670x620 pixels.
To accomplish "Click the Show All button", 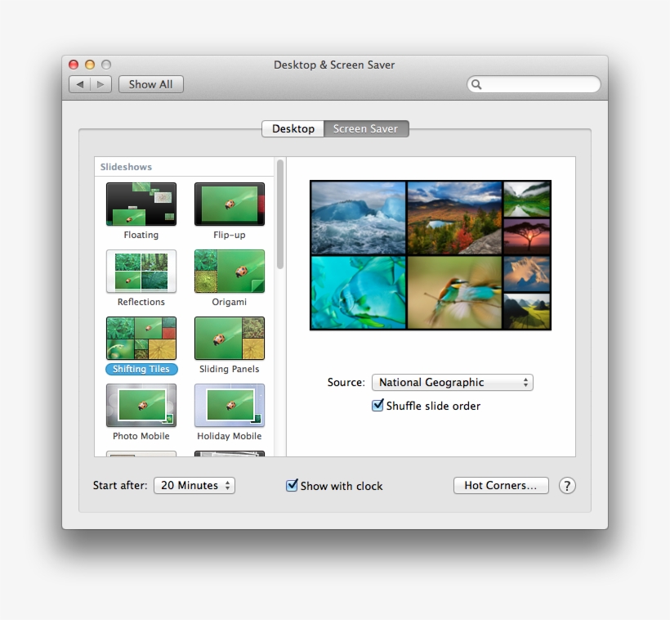I will point(150,83).
